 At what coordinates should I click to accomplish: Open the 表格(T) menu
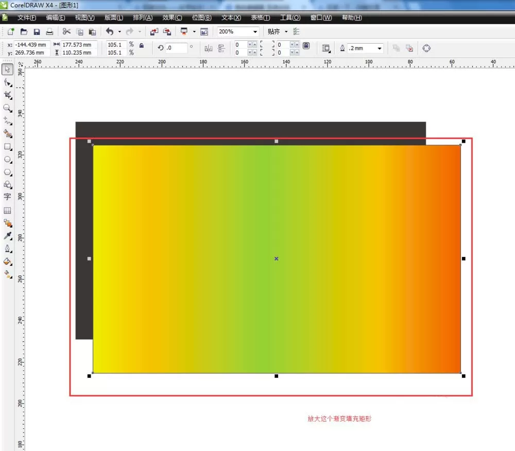(261, 18)
